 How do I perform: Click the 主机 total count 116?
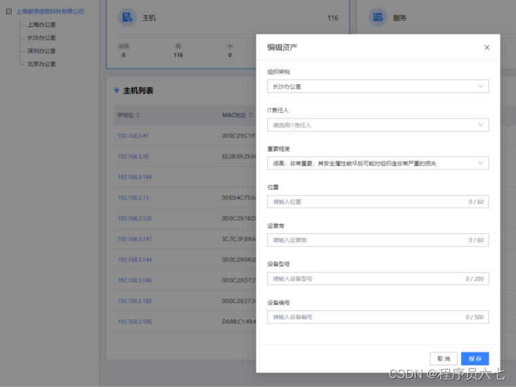pos(333,18)
